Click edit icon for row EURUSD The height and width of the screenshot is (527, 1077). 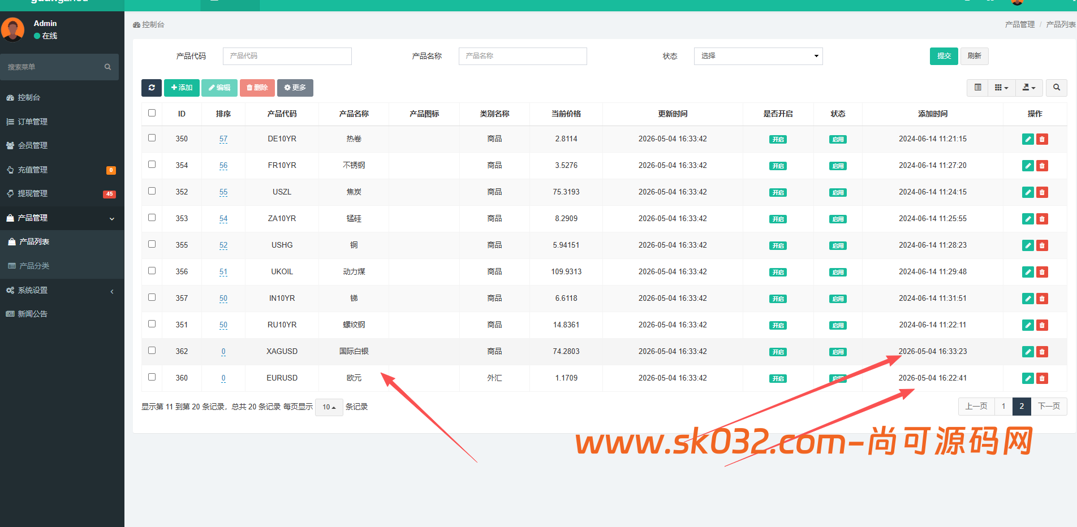coord(1028,378)
